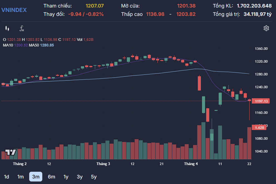This screenshot has width=276, height=184.
Task: Click the legend Vol 1,62B reading
Action: (85, 40)
